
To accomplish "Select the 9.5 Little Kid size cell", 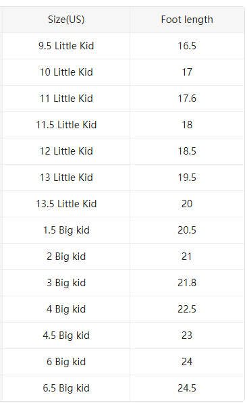I will point(66,46).
